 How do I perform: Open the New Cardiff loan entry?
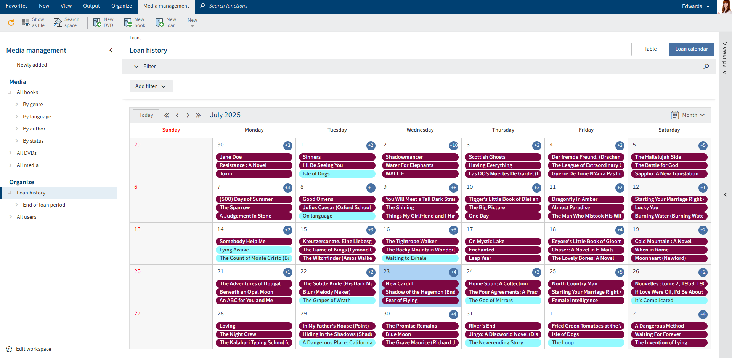tap(419, 283)
